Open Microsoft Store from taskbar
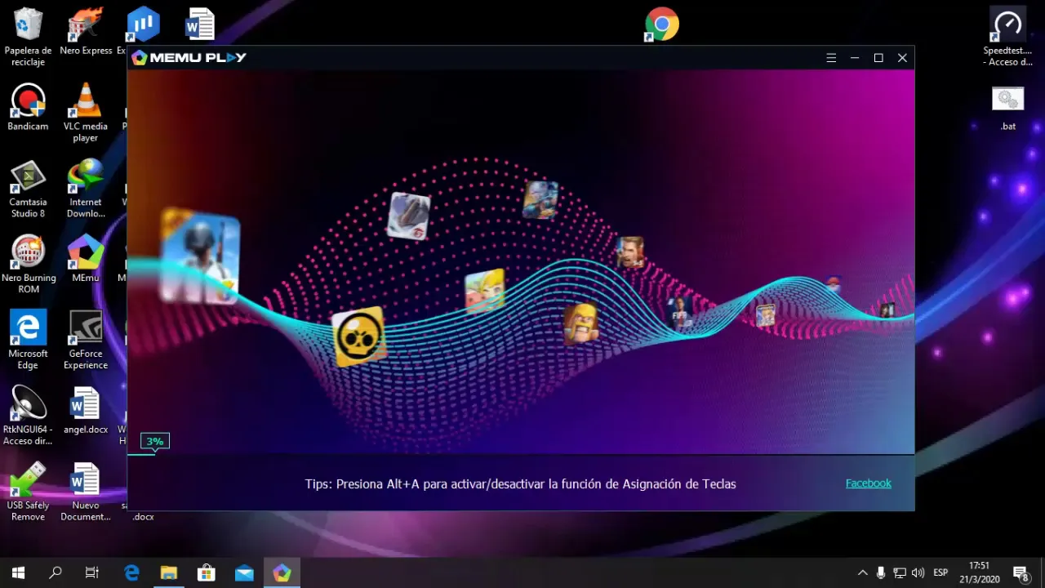1045x588 pixels. tap(207, 573)
